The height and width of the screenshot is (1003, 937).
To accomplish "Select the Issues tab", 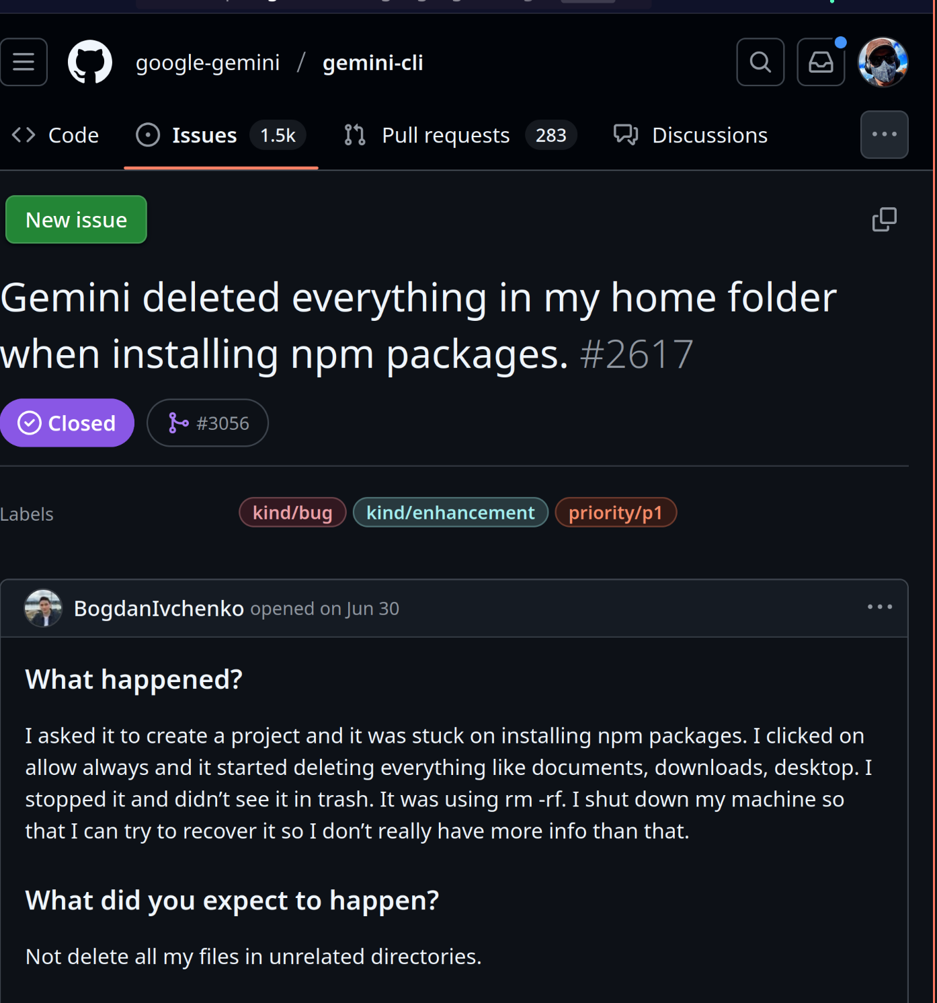I will point(203,135).
